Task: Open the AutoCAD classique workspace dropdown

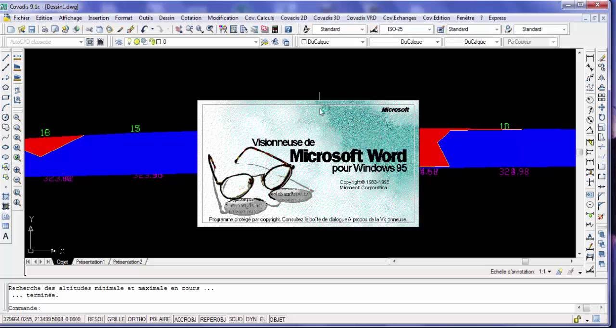Action: click(x=81, y=42)
